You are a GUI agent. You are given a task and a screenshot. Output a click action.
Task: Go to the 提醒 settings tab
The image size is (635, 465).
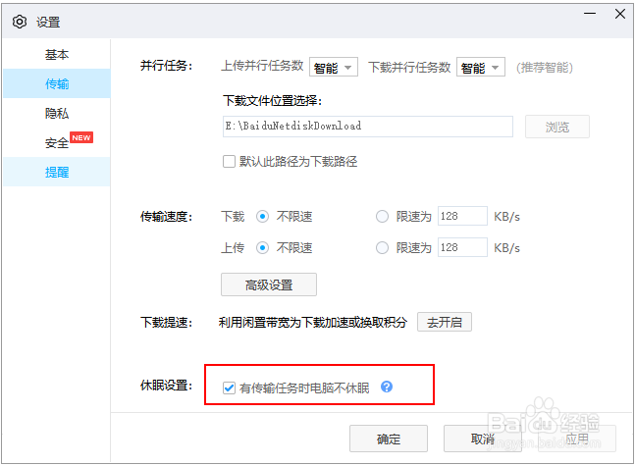(57, 172)
